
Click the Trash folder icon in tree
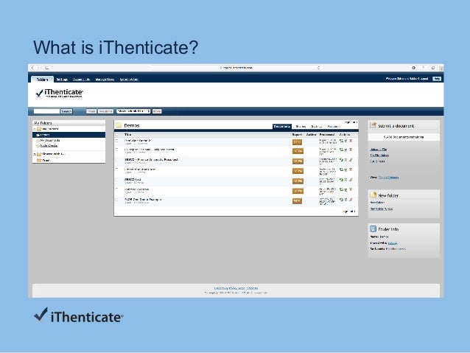pos(39,160)
